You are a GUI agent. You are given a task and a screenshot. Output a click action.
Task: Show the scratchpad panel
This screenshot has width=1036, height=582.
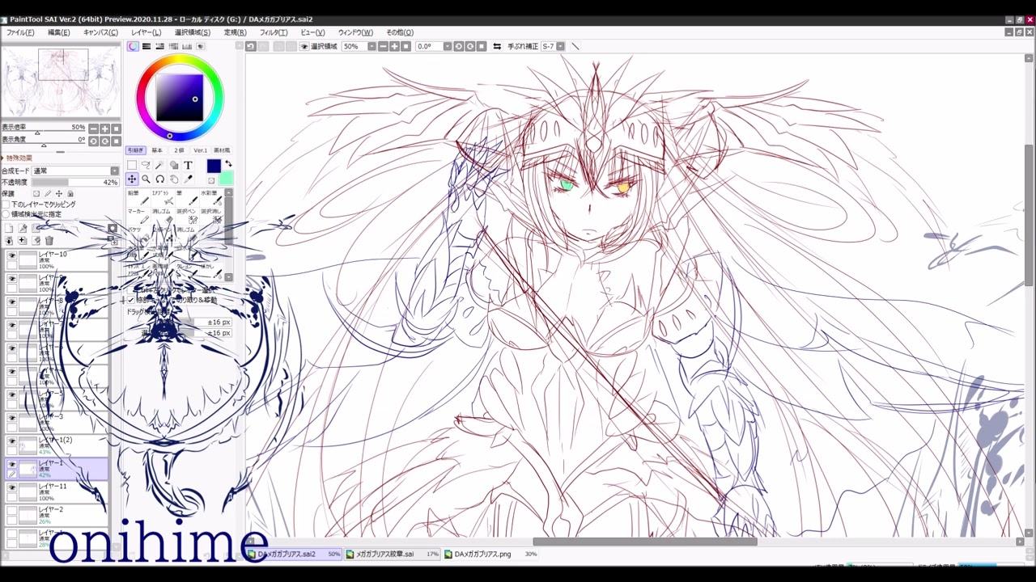point(200,46)
